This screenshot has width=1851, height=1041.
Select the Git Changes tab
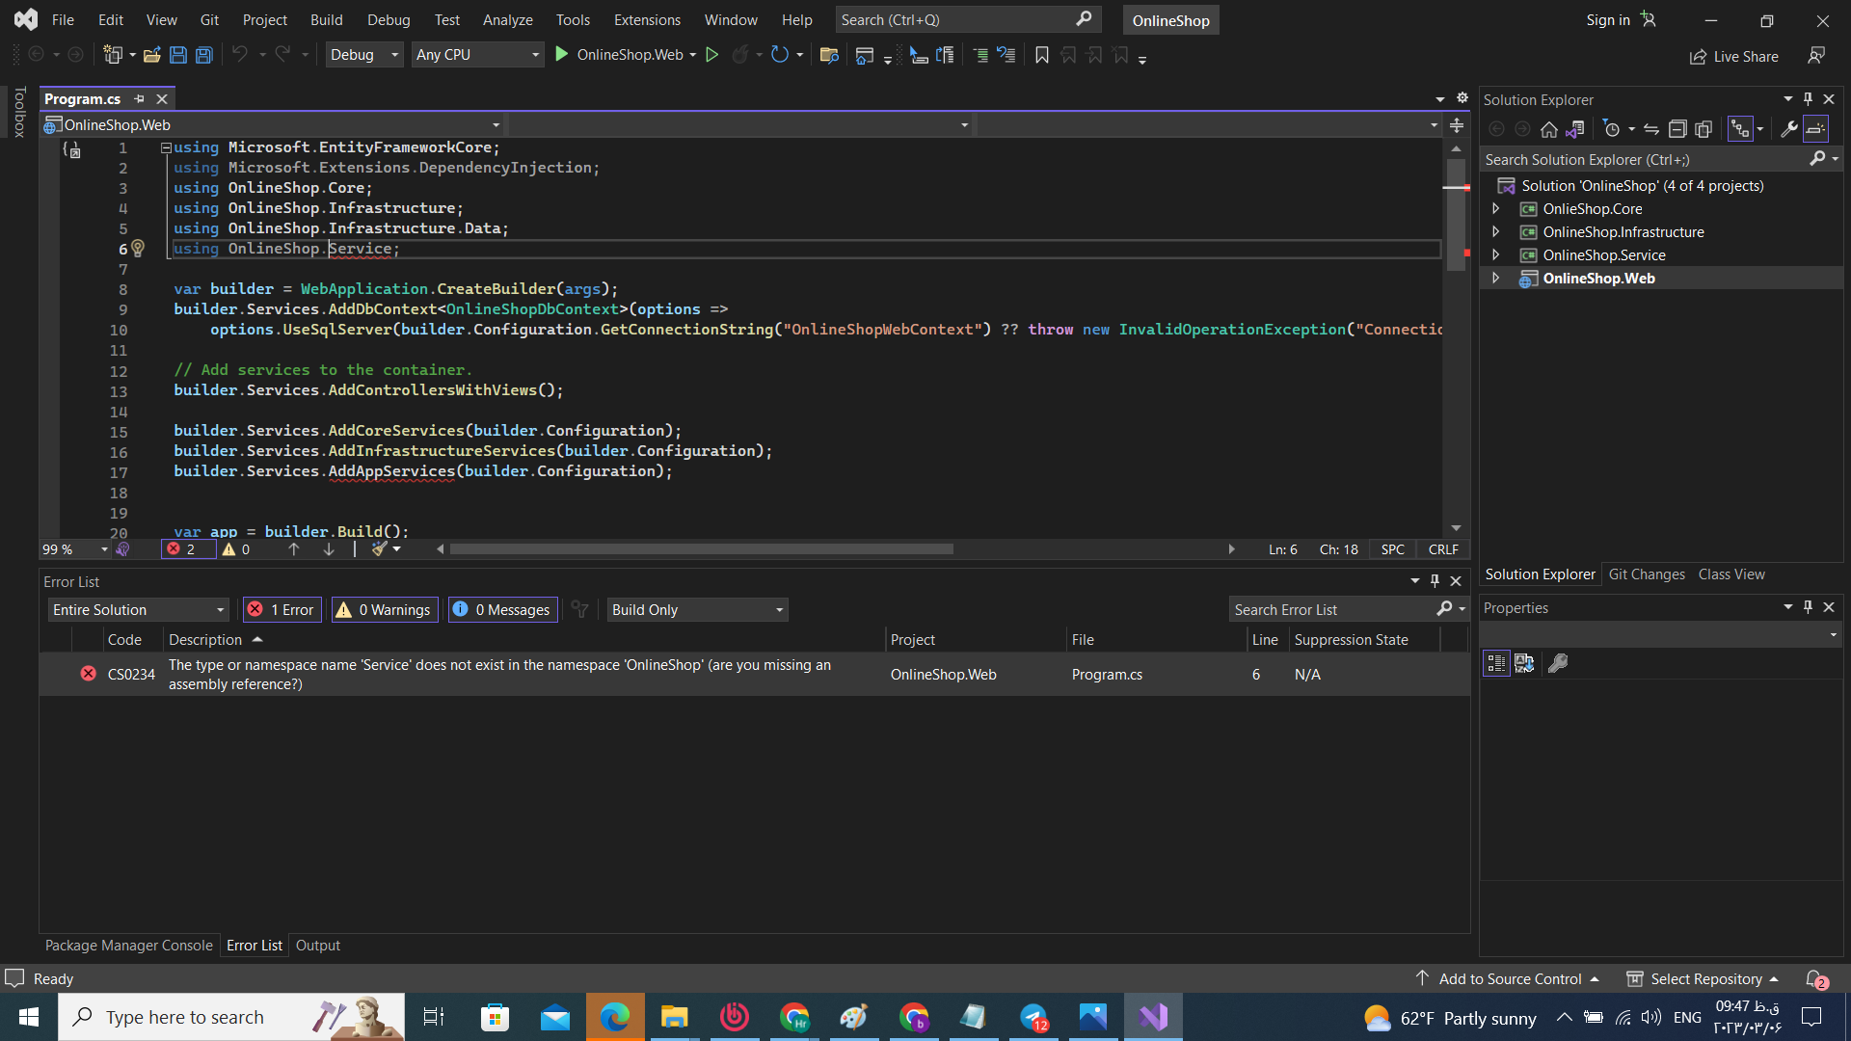coord(1648,574)
